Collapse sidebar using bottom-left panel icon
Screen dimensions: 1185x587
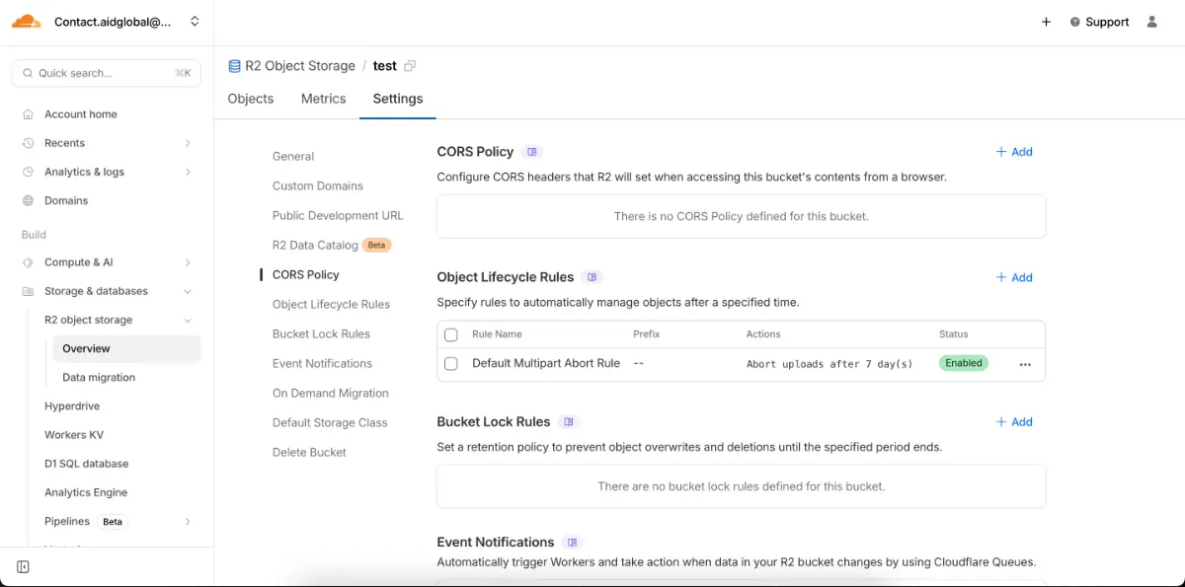(24, 566)
